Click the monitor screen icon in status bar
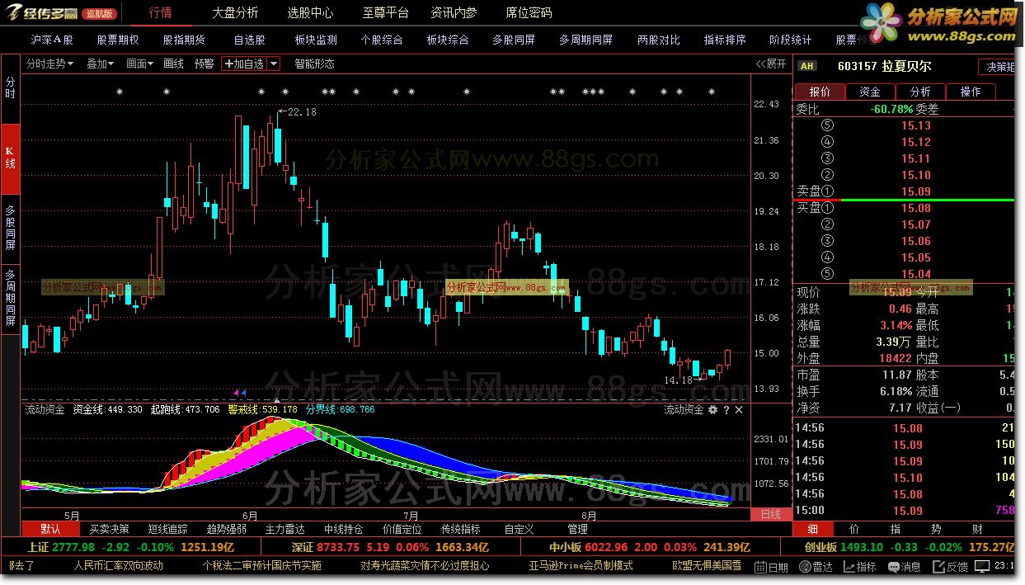This screenshot has height=585, width=1025. pos(981,567)
